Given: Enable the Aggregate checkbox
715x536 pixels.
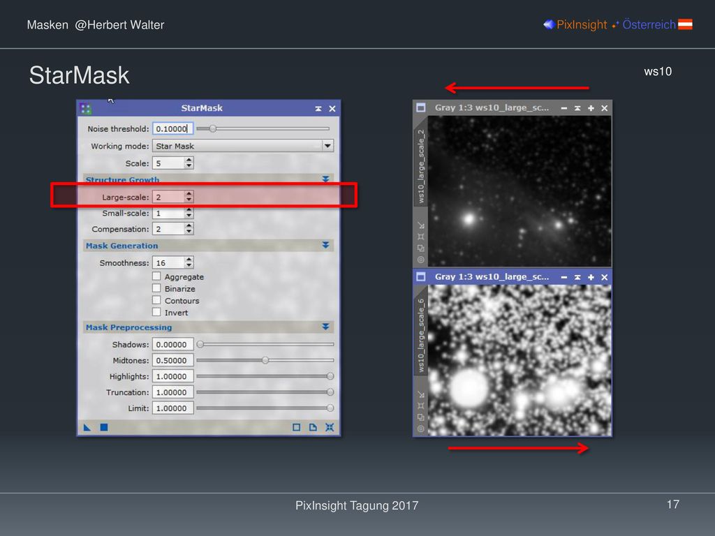Looking at the screenshot, I should [156, 276].
